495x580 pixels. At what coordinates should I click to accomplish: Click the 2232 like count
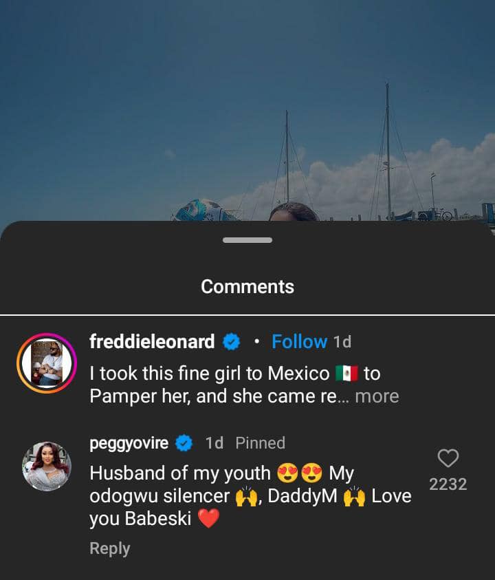click(x=448, y=484)
